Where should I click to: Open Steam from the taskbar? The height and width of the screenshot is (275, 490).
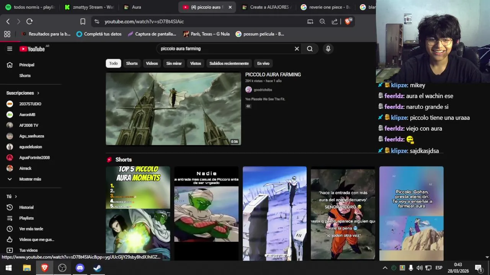click(97, 268)
